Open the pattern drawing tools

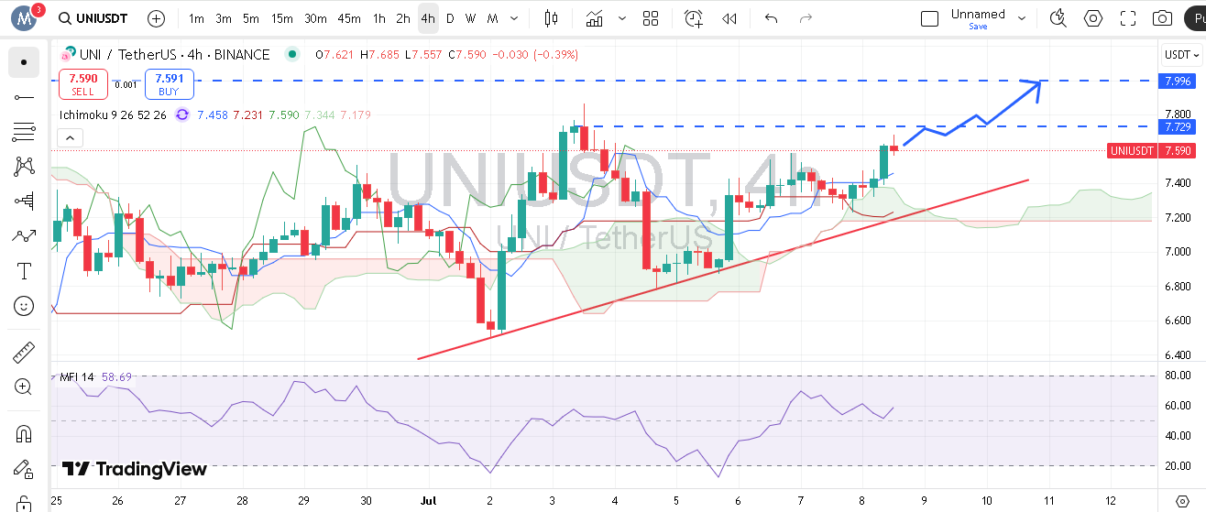tap(24, 167)
